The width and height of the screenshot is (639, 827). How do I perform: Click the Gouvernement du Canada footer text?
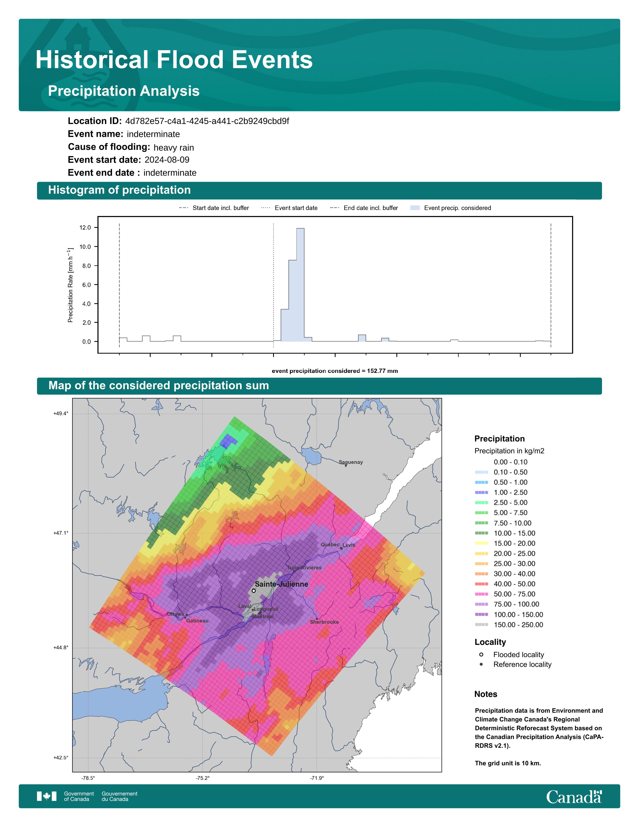coord(119,796)
